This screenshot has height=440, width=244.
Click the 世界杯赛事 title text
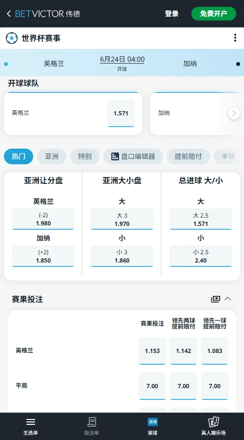[x=41, y=38]
